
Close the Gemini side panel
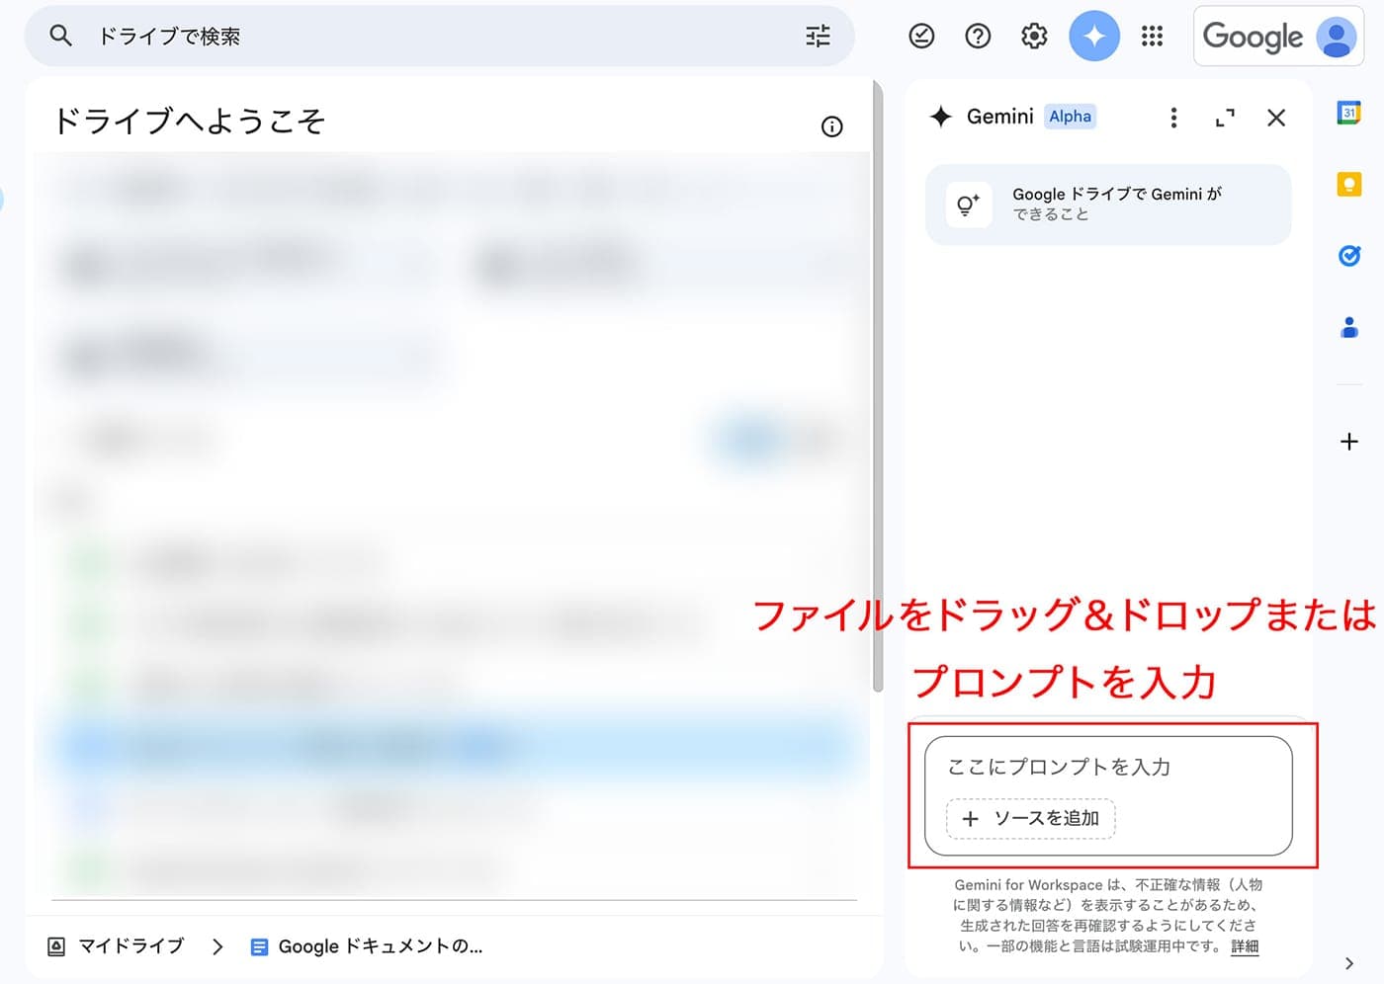tap(1276, 118)
